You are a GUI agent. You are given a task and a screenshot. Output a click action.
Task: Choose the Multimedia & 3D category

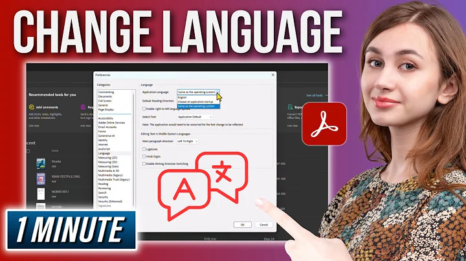[109, 171]
